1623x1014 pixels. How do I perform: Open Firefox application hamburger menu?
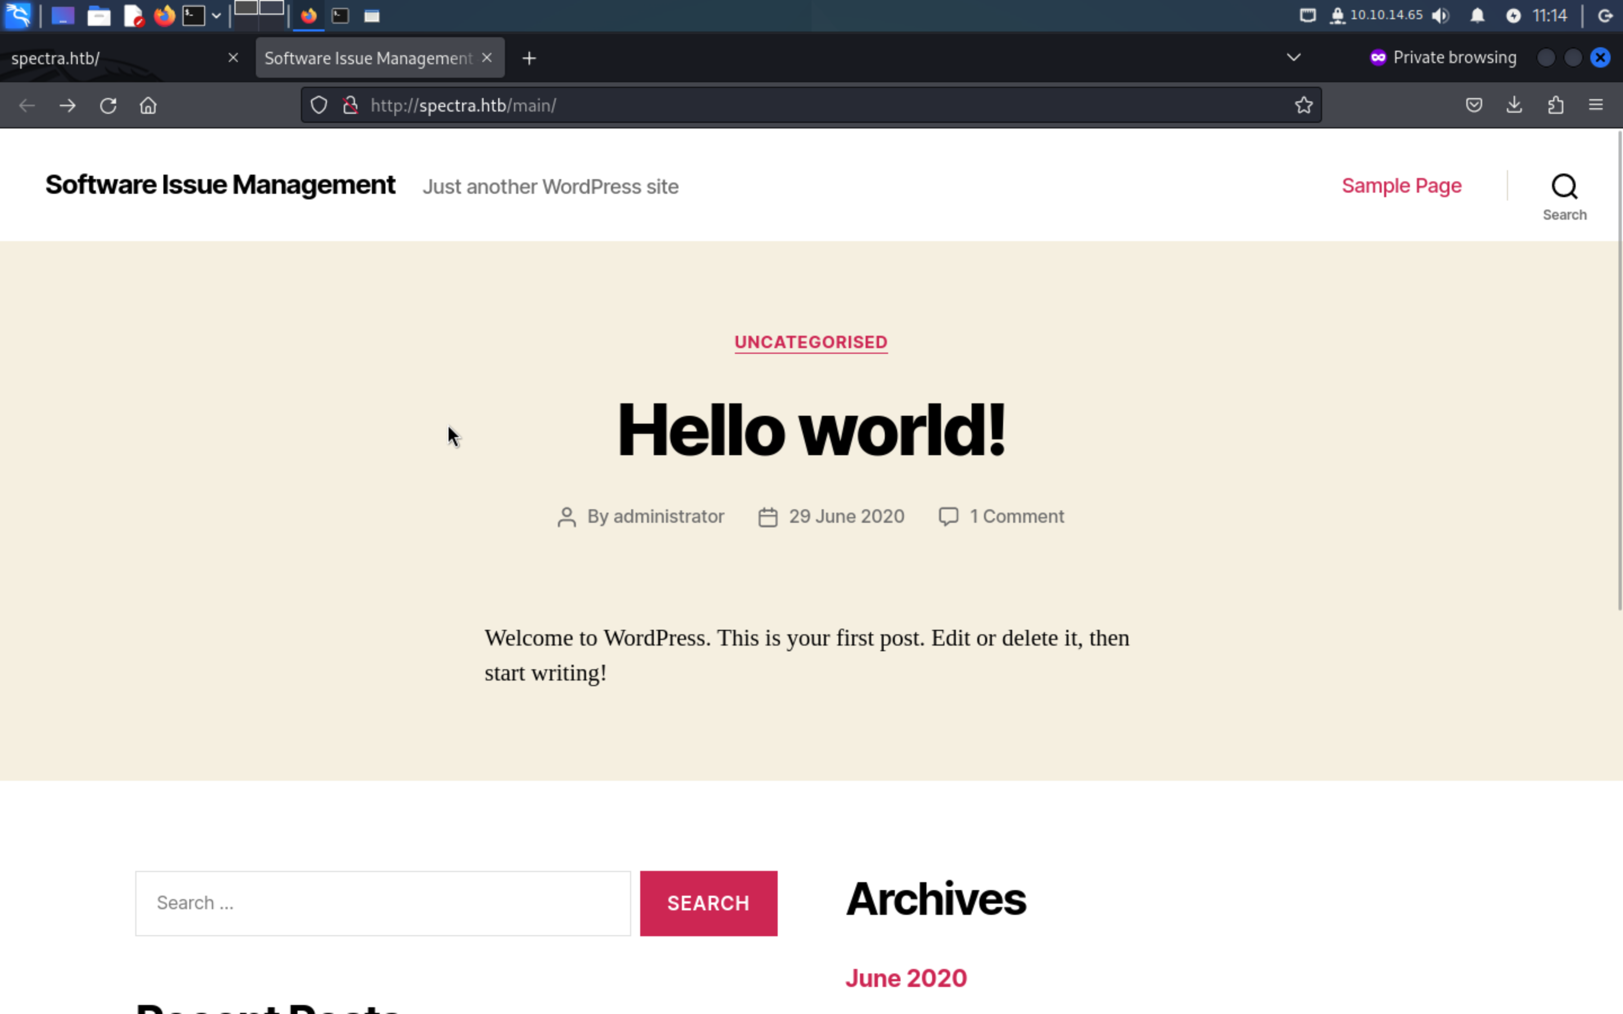1595,105
